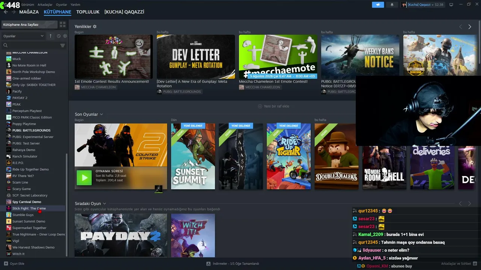Image resolution: width=481 pixels, height=270 pixels.
Task: Open the 1st Emote Contest Results Announcement link
Action: 112,81
